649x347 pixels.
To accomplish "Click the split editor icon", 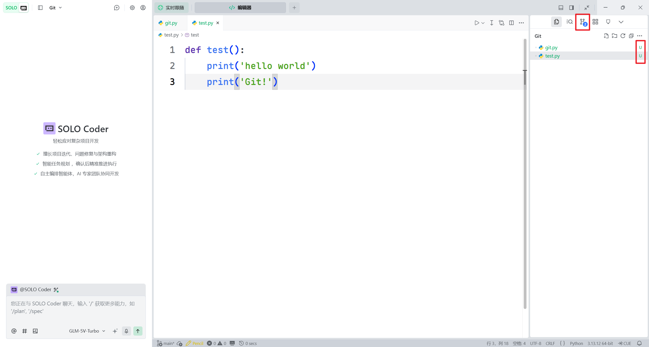I will click(511, 23).
